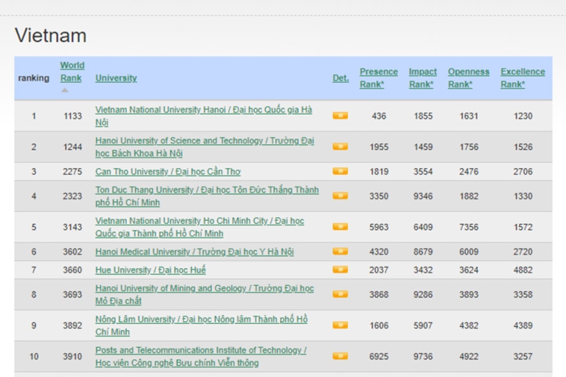
Task: Open Ton Duc Thang University link
Action: coord(207,196)
